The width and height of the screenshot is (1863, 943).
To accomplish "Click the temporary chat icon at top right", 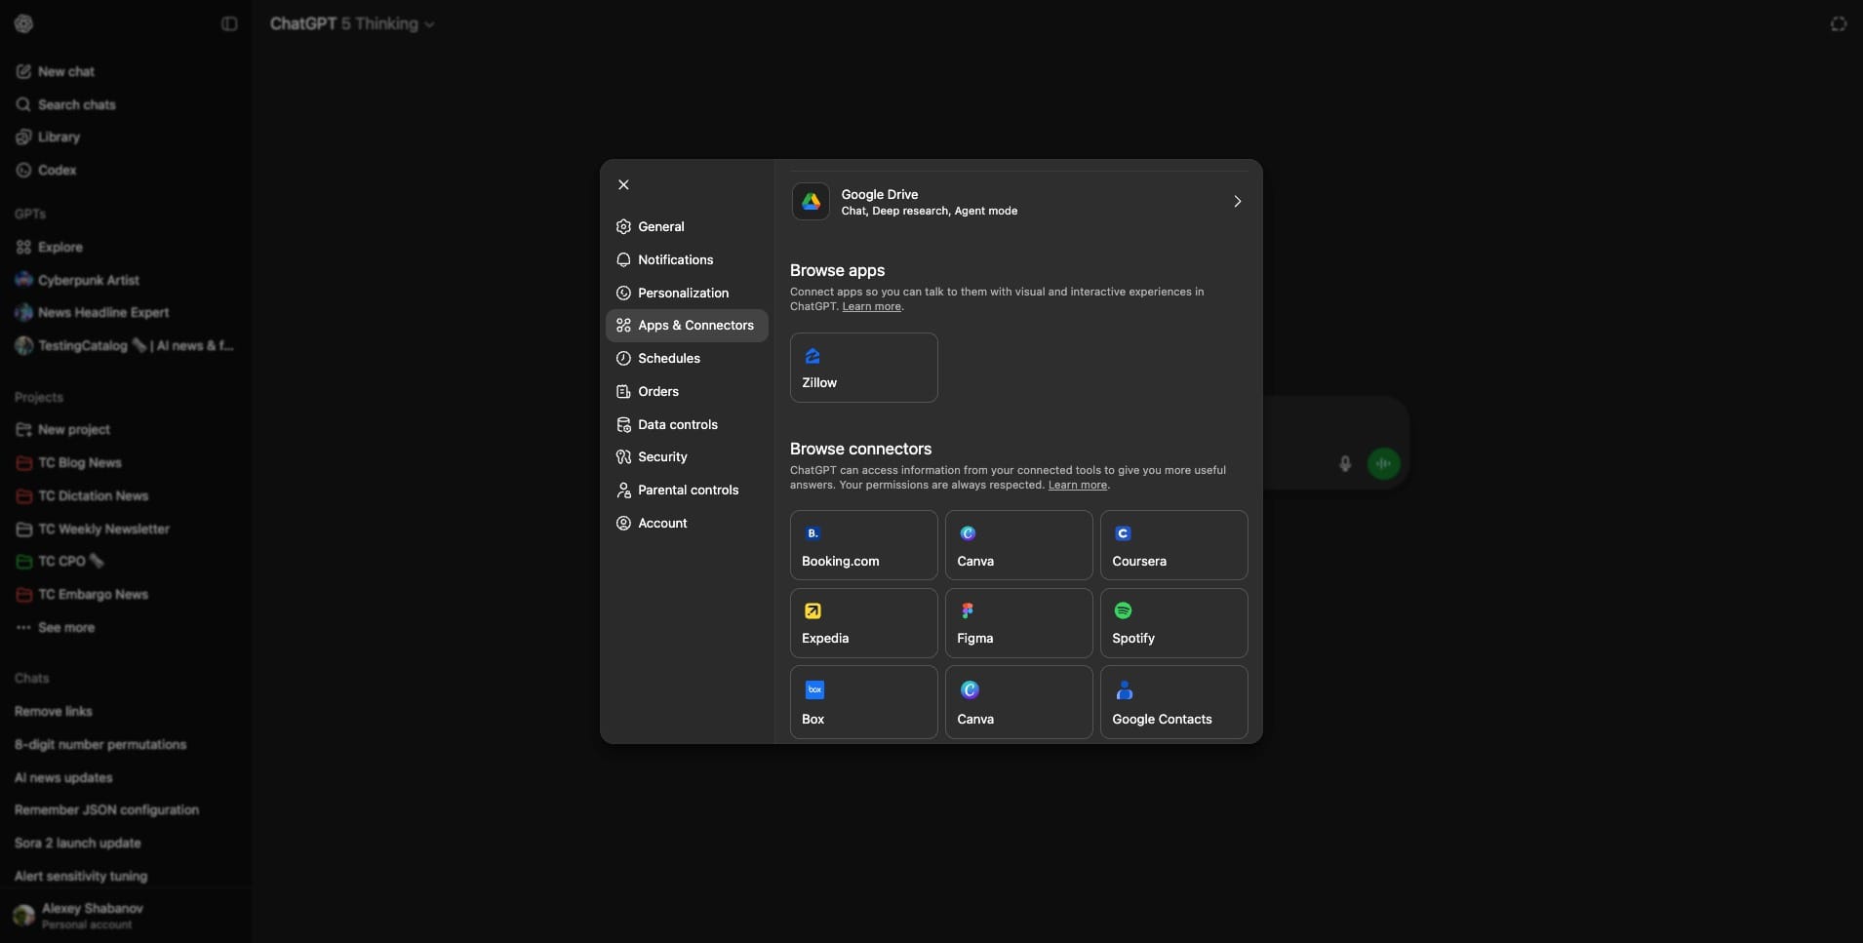I will 1838,23.
